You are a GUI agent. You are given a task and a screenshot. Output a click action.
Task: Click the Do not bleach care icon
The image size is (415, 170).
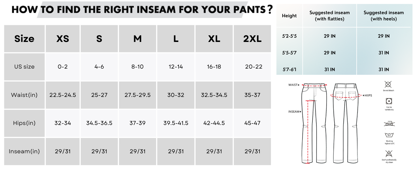point(388,84)
